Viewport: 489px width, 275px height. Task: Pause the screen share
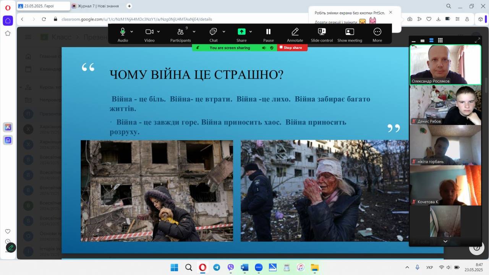click(x=269, y=35)
